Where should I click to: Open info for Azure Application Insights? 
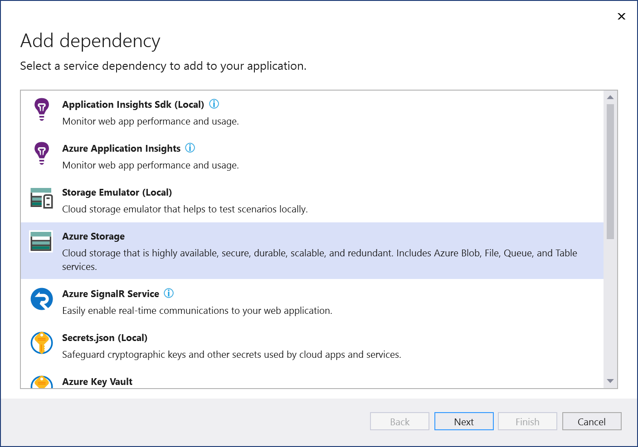pos(190,148)
